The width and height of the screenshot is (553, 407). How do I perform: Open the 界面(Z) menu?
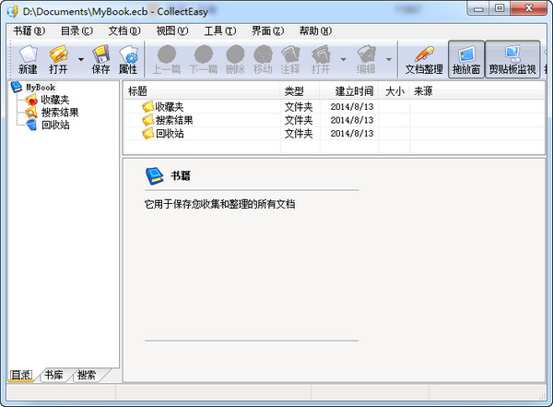coord(267,31)
